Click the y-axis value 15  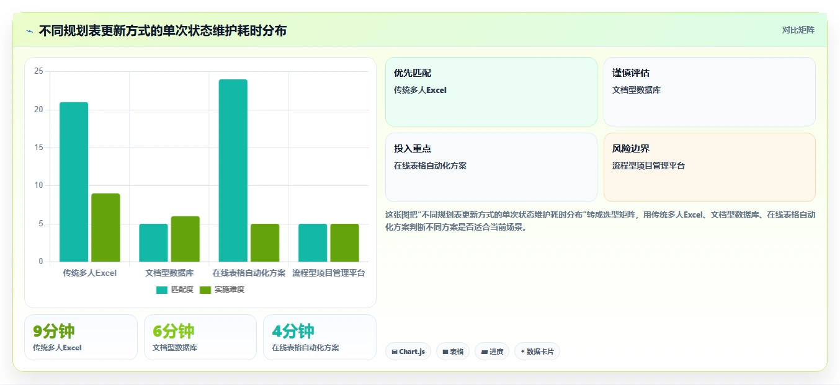tap(38, 148)
